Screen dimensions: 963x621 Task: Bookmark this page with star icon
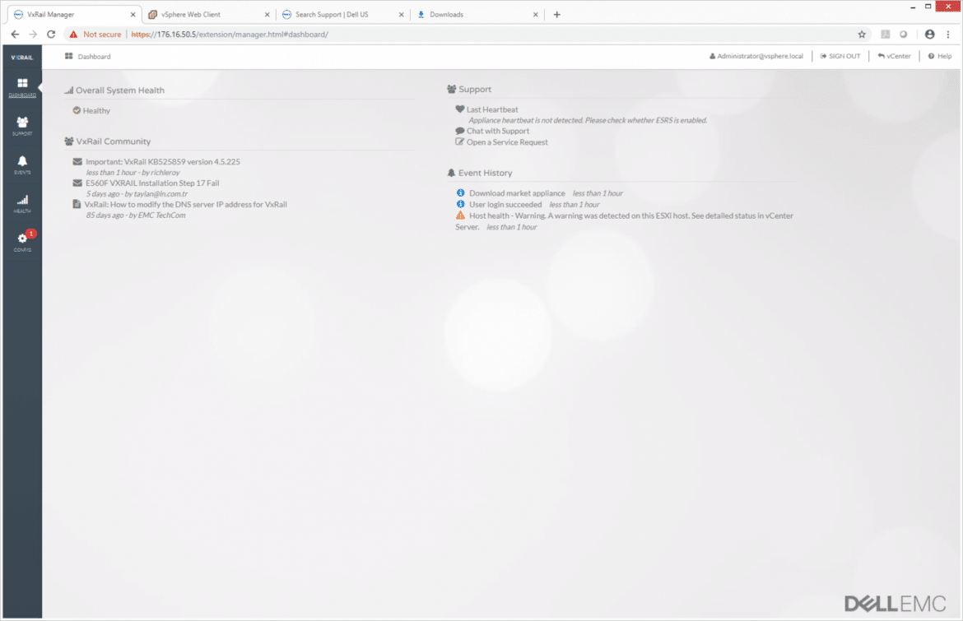pyautogui.click(x=862, y=35)
